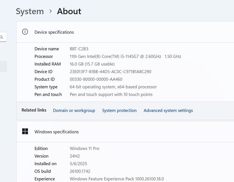This screenshot has width=234, height=182.
Task: Open the Domain or workgroup link
Action: tap(74, 110)
